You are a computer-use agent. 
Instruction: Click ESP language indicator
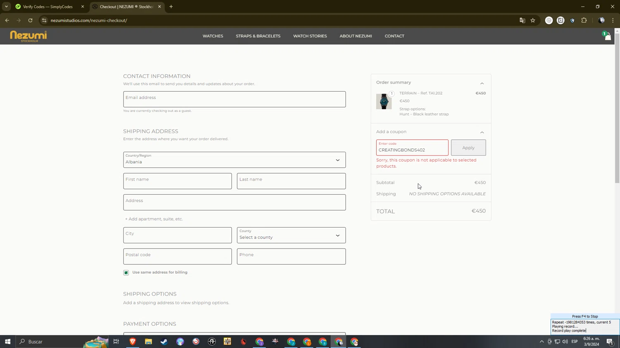click(575, 341)
